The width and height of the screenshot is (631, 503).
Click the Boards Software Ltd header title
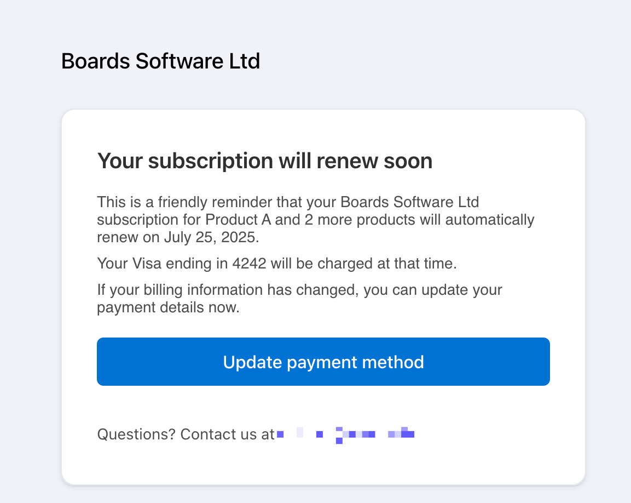(x=160, y=61)
